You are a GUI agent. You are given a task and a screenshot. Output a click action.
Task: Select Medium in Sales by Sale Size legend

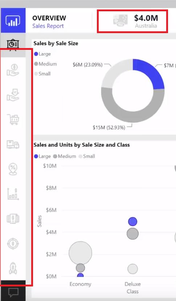(x=45, y=64)
